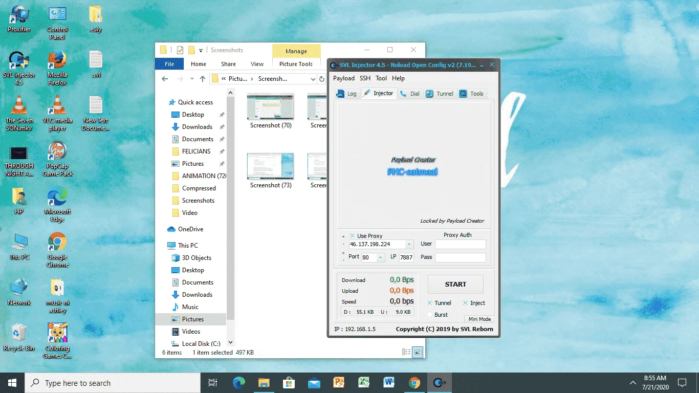Viewport: 699px width, 393px height.
Task: Refresh the Explorer folder view
Action: click(322, 79)
